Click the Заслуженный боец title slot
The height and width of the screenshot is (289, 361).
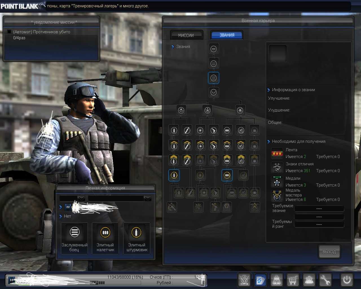[74, 238]
